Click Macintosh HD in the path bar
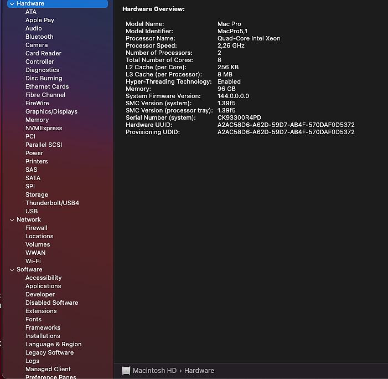This screenshot has width=388, height=379. (154, 371)
